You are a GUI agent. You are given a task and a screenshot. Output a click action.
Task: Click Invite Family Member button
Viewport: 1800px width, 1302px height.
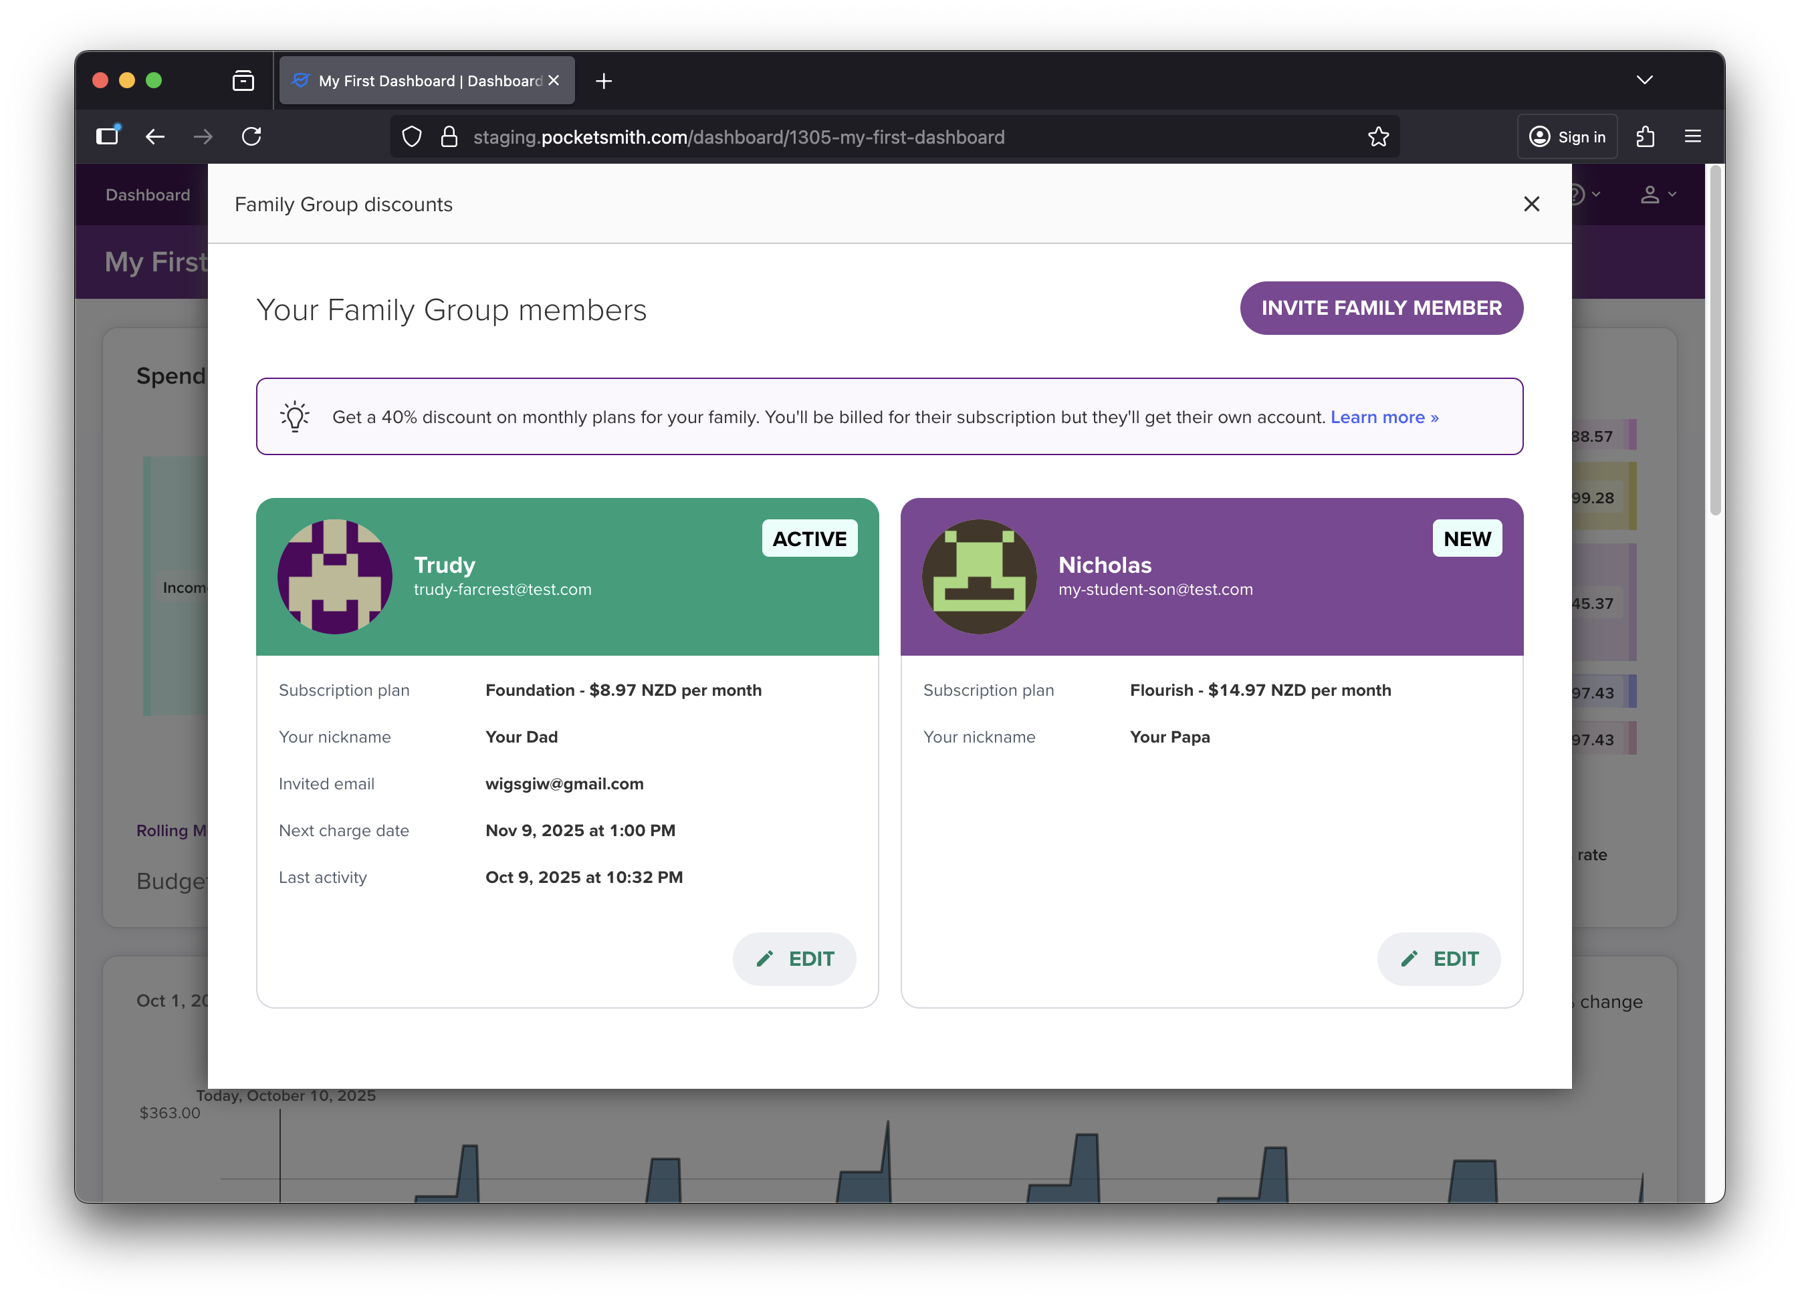1380,308
